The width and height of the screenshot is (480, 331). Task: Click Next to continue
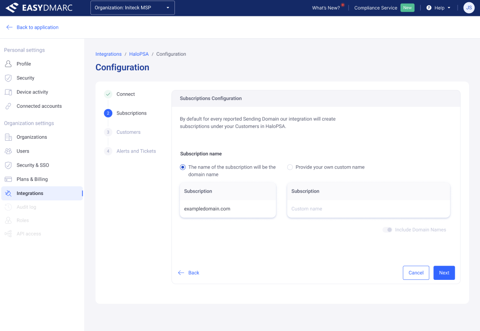(x=444, y=273)
